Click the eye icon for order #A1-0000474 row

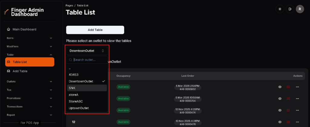tap(280, 110)
